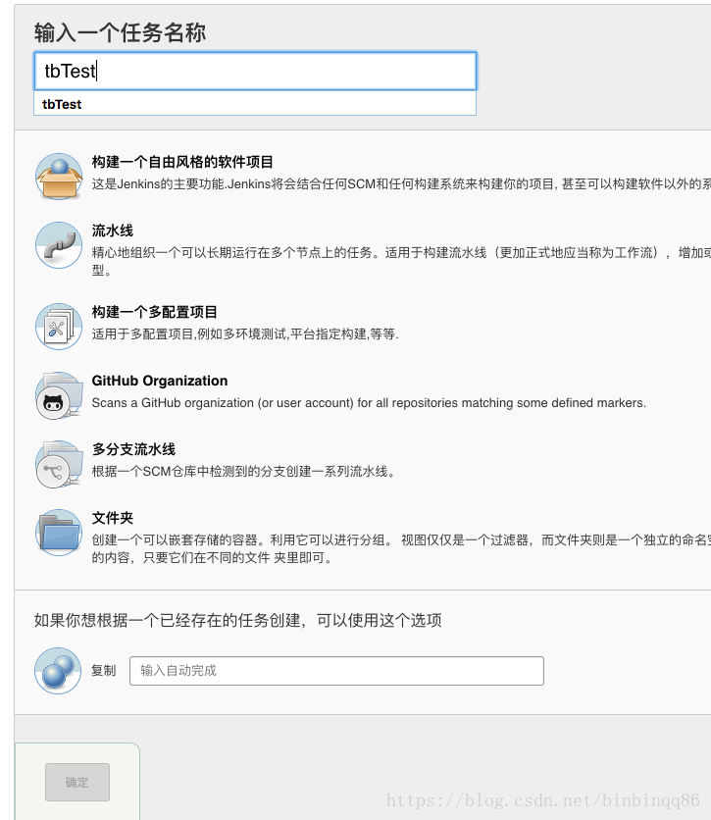
Task: Click the folder icon for 文件夹
Action: pyautogui.click(x=59, y=533)
